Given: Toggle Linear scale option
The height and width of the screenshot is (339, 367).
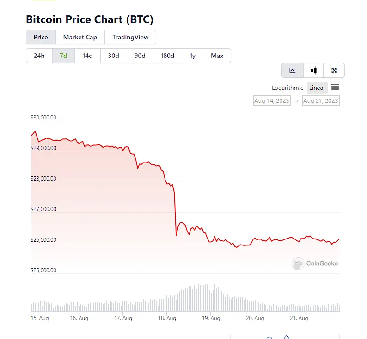Looking at the screenshot, I should 317,88.
